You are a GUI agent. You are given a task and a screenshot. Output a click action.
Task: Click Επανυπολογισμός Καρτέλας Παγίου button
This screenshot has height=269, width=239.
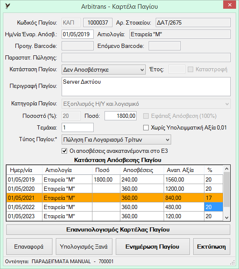coord(118,229)
